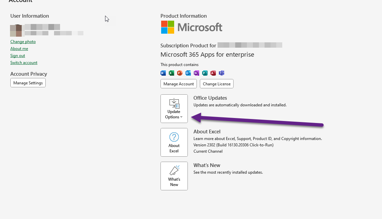Click the OneNote icon in product list
Image resolution: width=382 pixels, height=219 pixels.
pyautogui.click(x=197, y=73)
